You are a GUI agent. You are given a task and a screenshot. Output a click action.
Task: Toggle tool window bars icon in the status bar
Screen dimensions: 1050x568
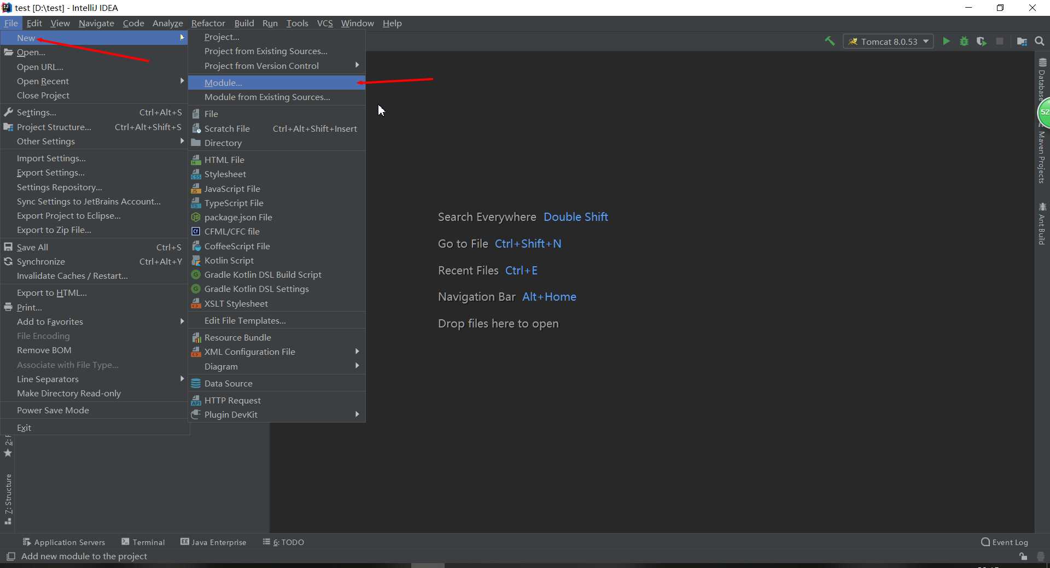coord(10,556)
